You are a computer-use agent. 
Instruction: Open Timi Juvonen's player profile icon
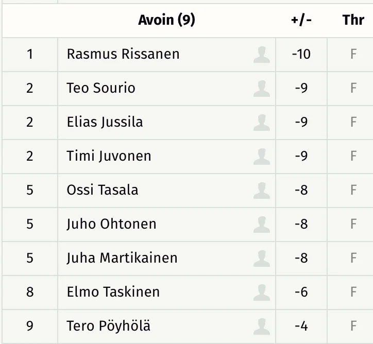coord(262,156)
